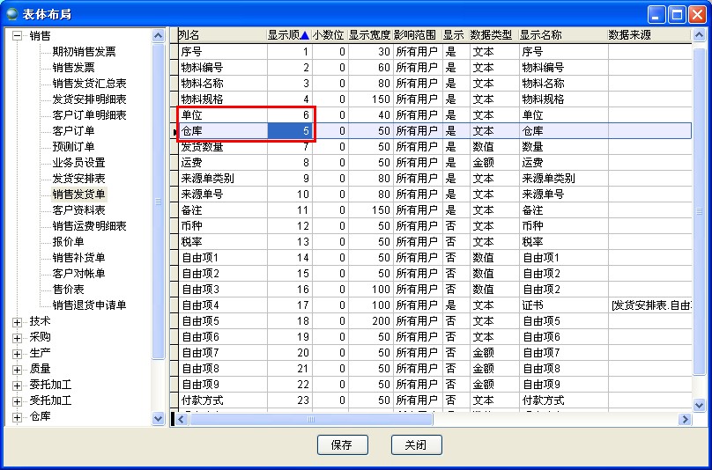This screenshot has width=712, height=470.
Task: Open 客户订单 tree item
Action: [73, 131]
